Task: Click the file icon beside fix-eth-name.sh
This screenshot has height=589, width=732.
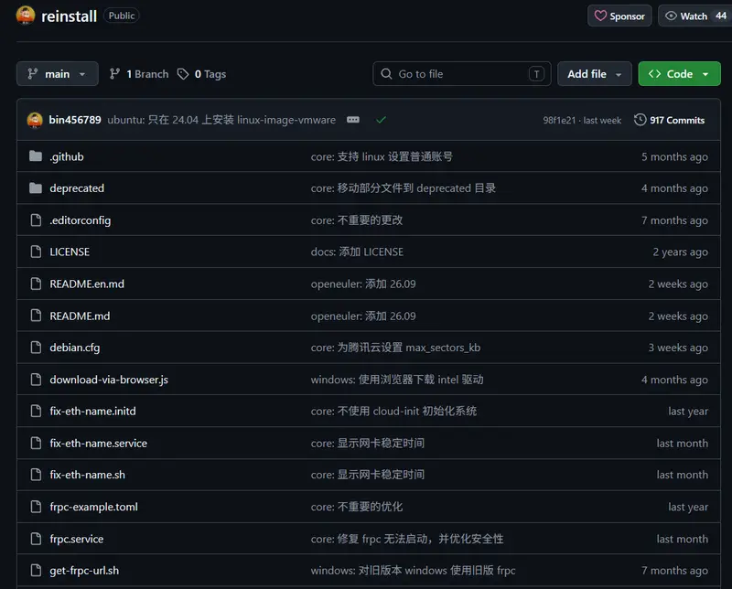Action: point(36,475)
